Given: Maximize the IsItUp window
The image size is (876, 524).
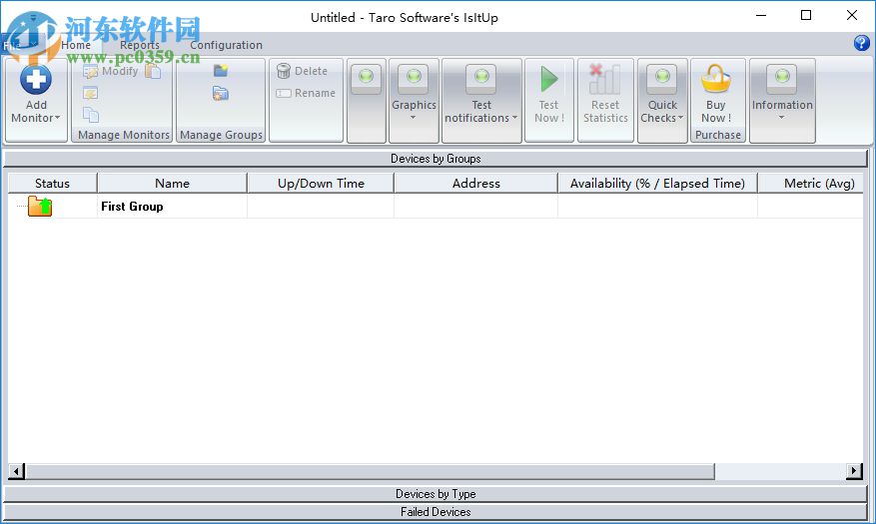Looking at the screenshot, I should (x=806, y=16).
